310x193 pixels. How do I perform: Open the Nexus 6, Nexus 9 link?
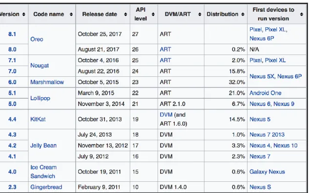click(x=272, y=104)
